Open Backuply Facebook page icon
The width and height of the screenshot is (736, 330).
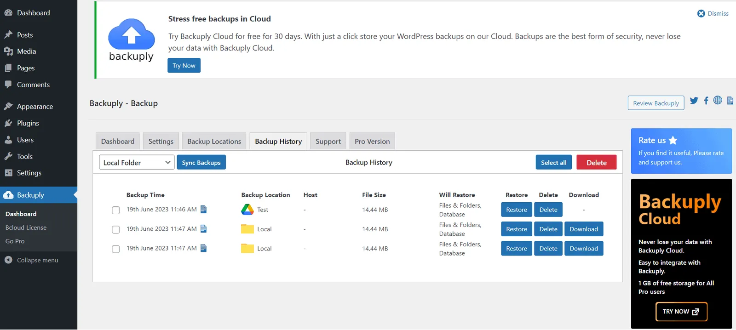click(x=706, y=100)
